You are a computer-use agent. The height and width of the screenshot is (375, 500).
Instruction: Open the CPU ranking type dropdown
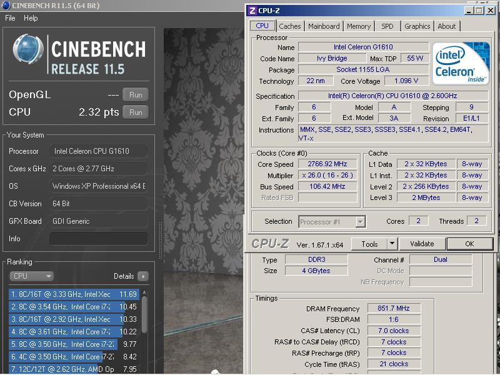(x=31, y=276)
